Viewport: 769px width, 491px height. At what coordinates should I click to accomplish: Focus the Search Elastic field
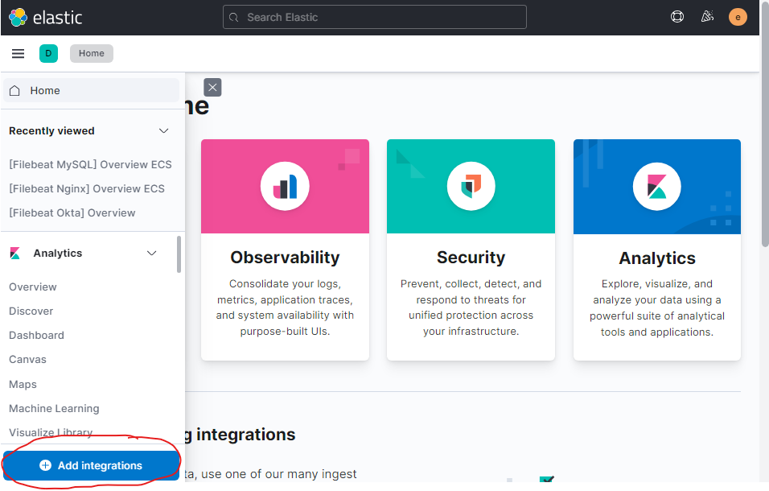(375, 17)
